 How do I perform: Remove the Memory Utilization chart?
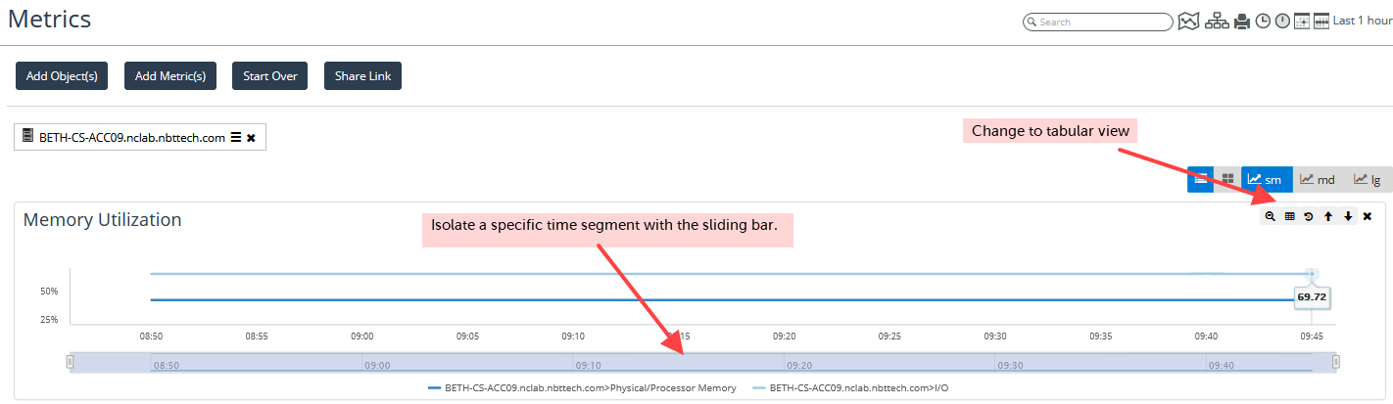[x=1368, y=216]
